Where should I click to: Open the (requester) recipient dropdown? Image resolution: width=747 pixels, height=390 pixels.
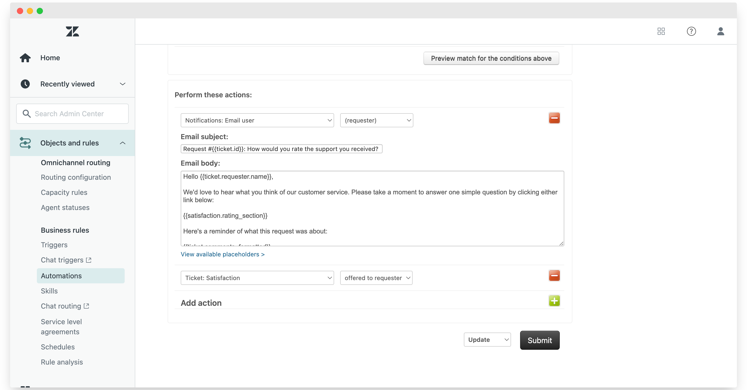376,120
